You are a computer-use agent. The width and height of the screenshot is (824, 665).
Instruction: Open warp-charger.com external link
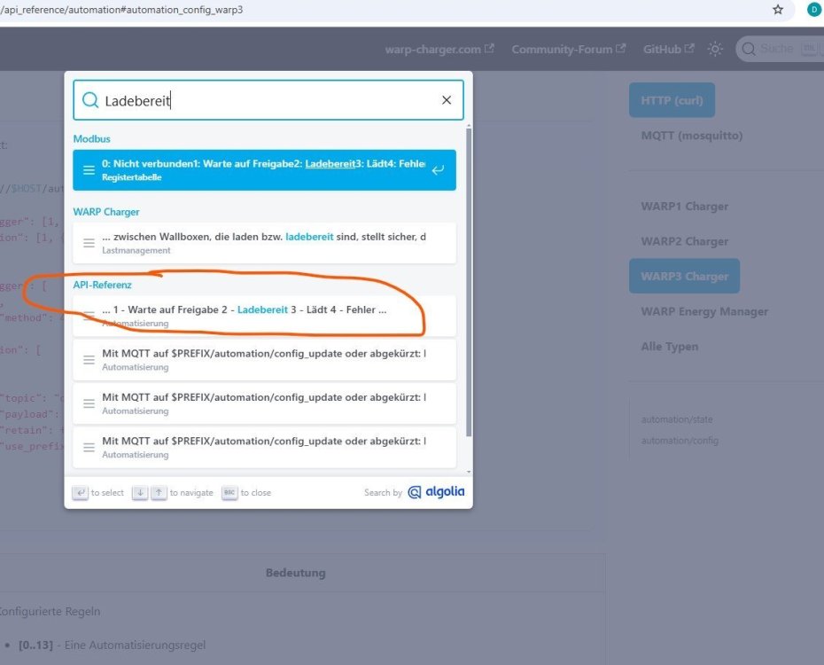[439, 50]
